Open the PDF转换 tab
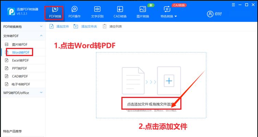Viewport: 258px width, 137px height. (x=55, y=12)
